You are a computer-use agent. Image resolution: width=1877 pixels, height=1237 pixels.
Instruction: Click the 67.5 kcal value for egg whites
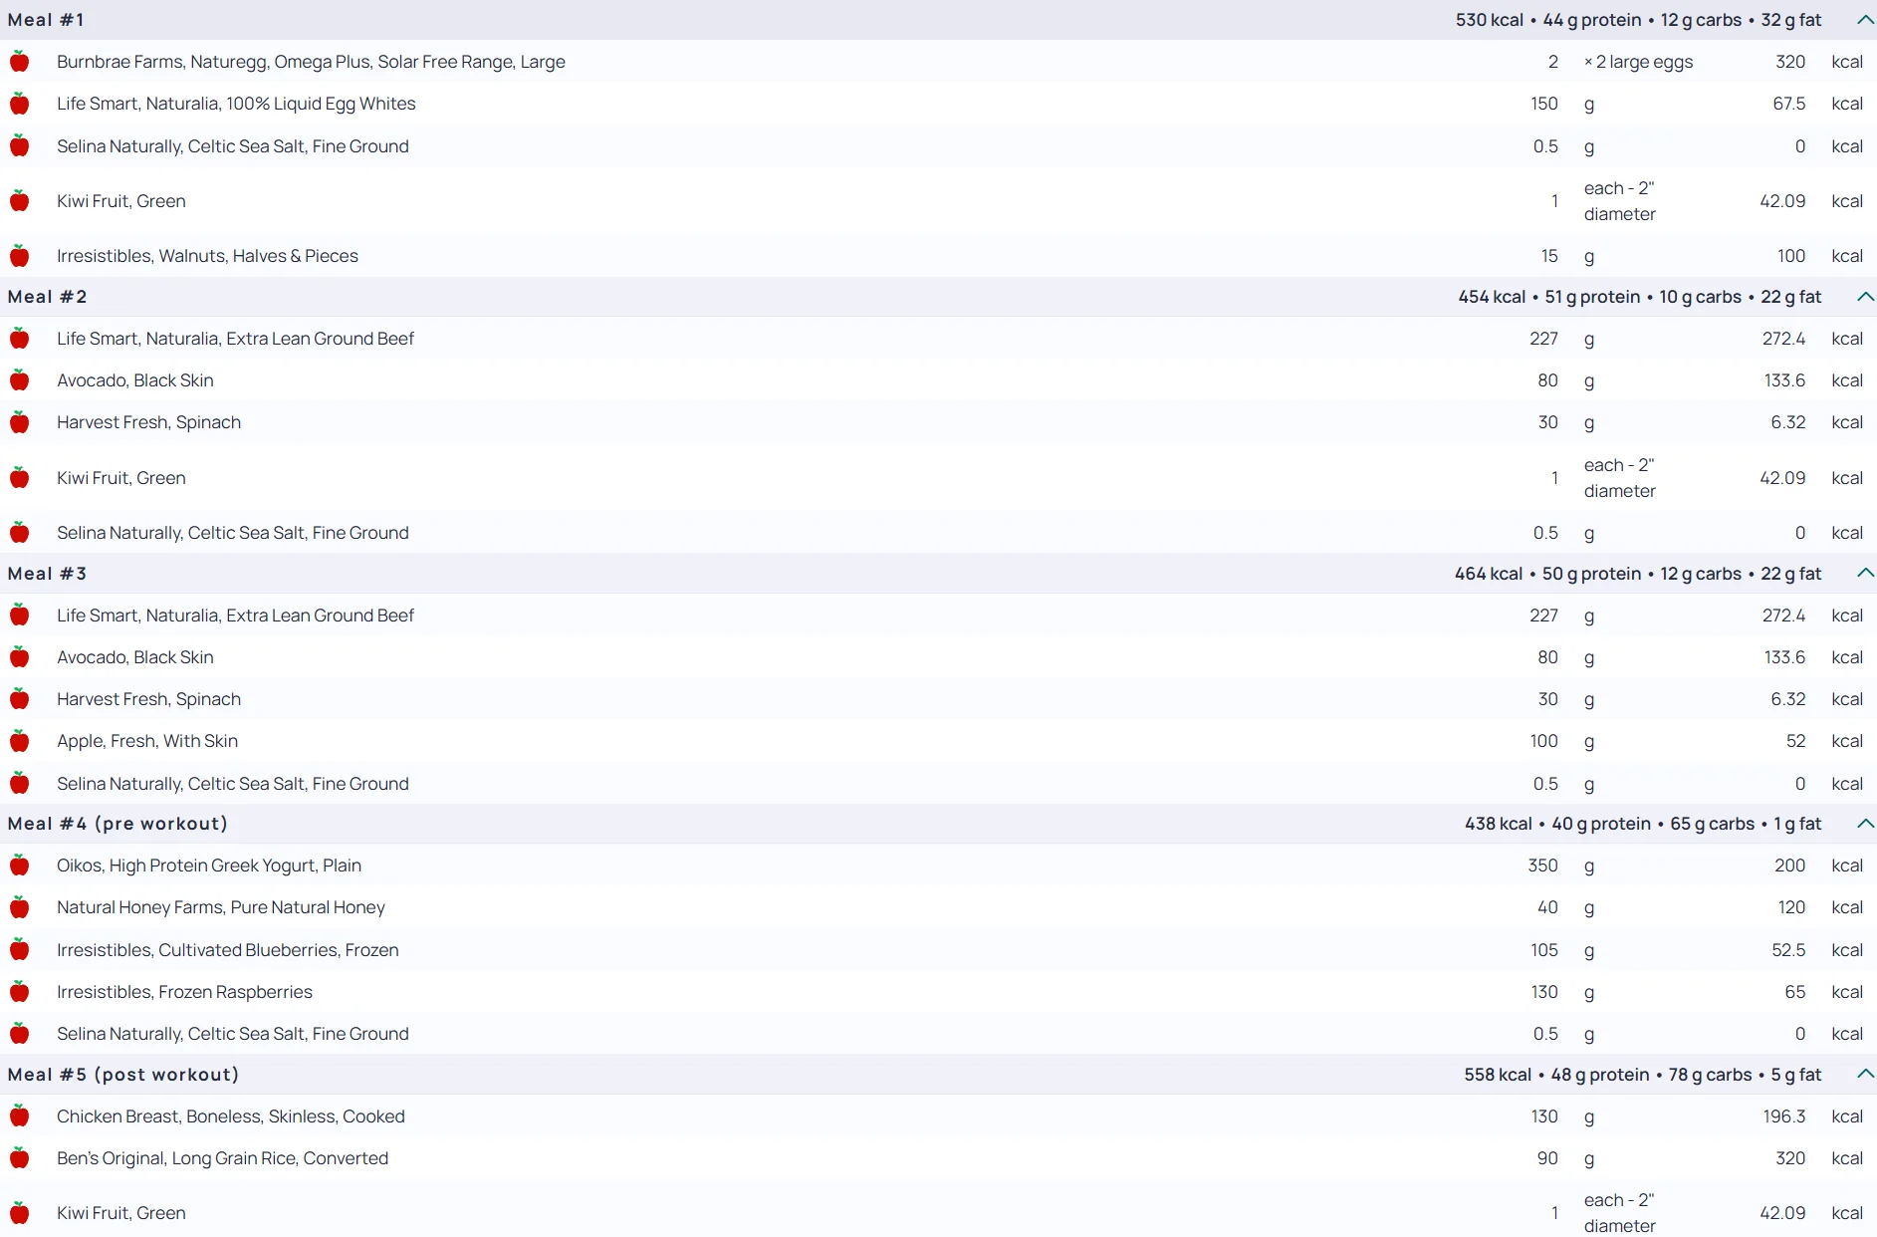pos(1788,104)
